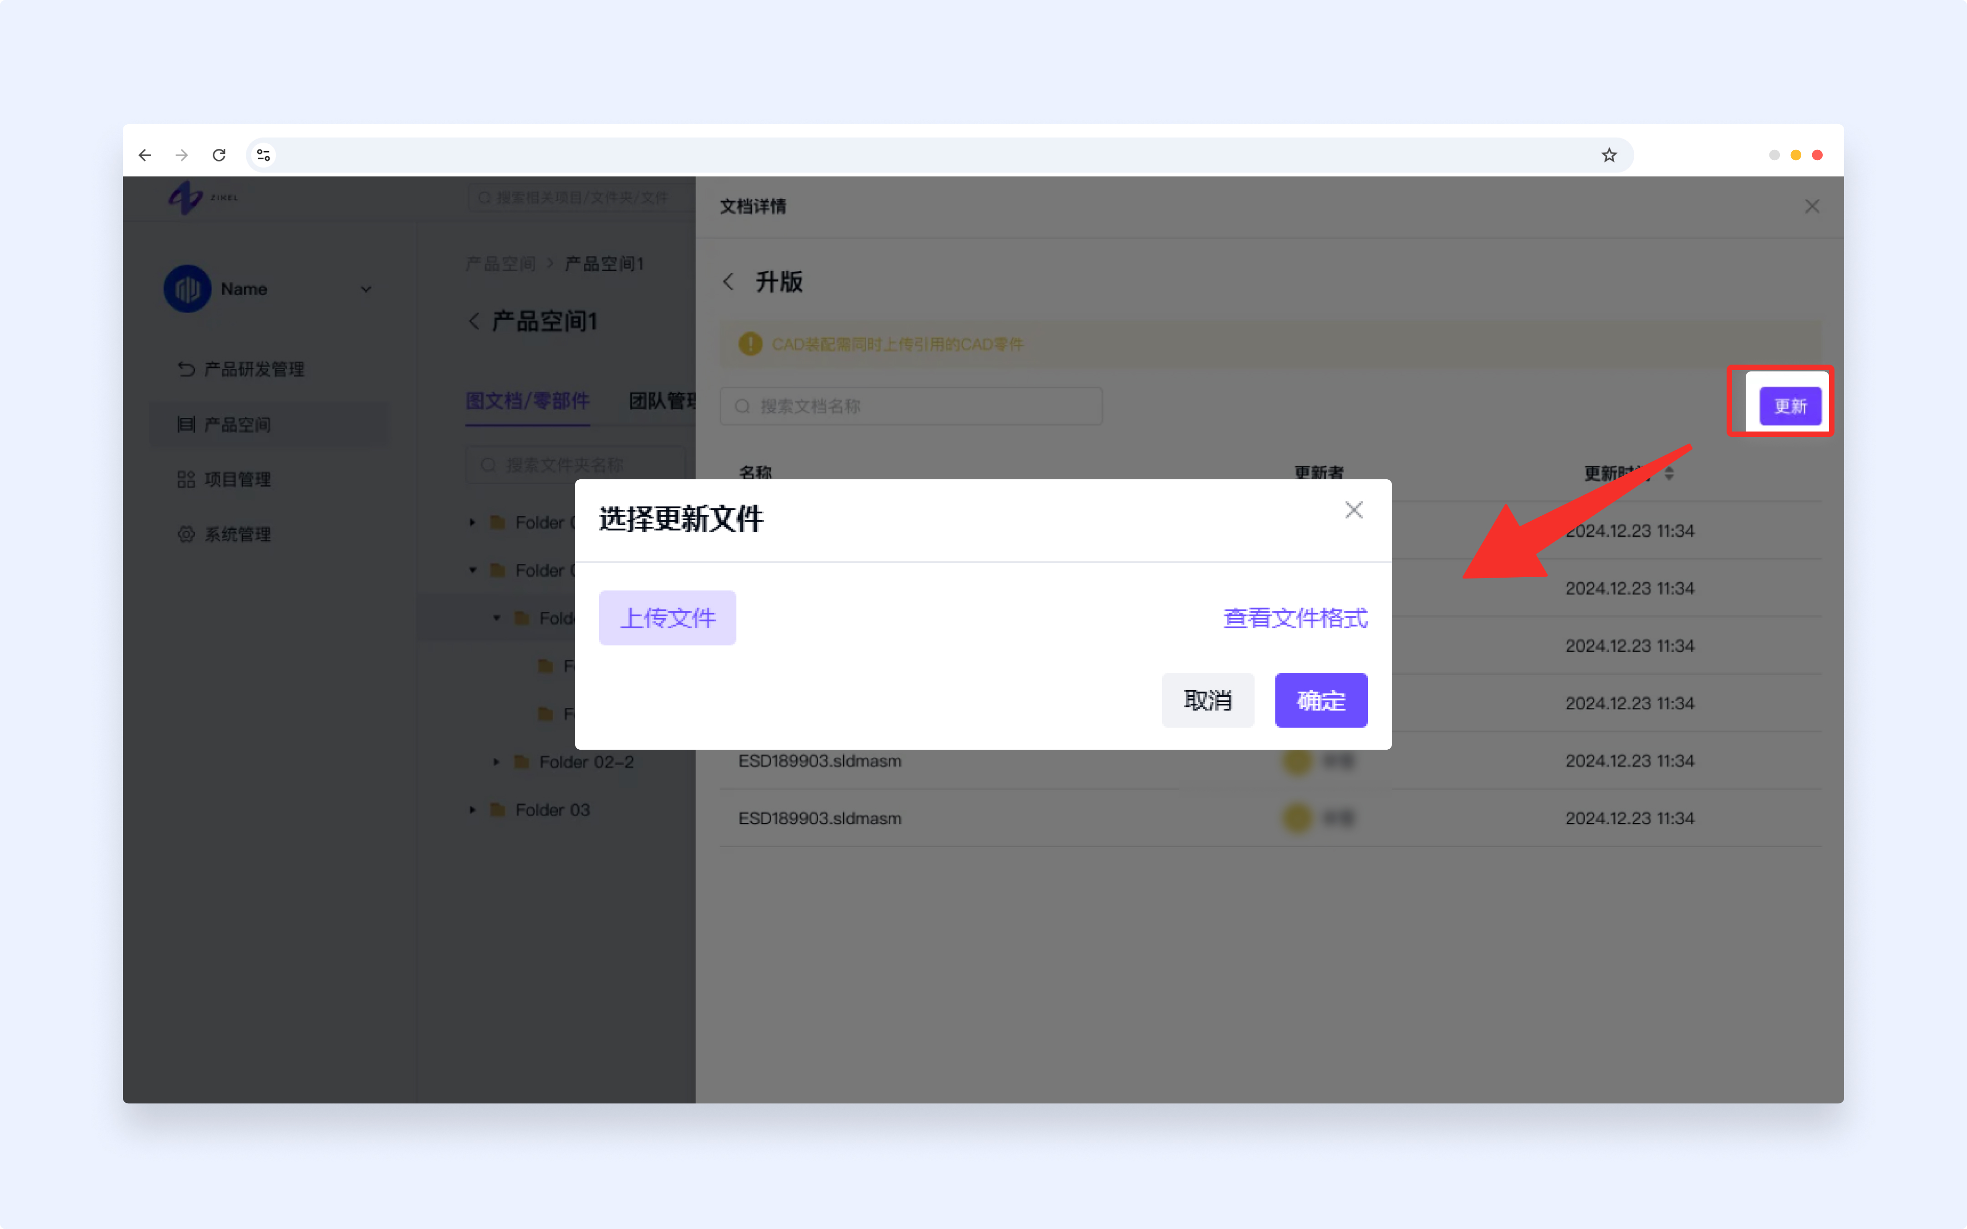Close the 文档详情 panel with the X
Screen dimensions: 1967x1229
(x=1813, y=207)
